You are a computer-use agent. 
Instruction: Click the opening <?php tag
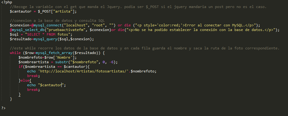(x=6, y=2)
